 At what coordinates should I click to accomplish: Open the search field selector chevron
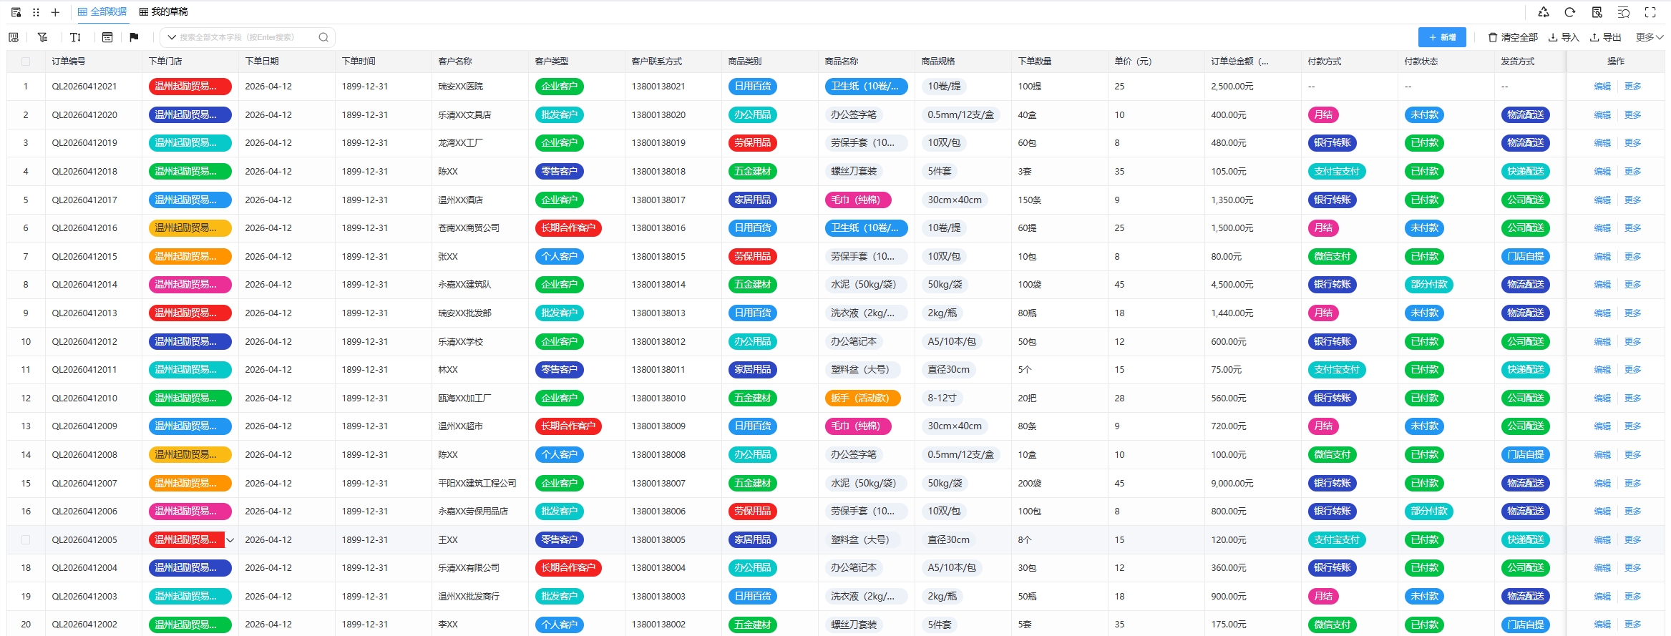coord(172,37)
